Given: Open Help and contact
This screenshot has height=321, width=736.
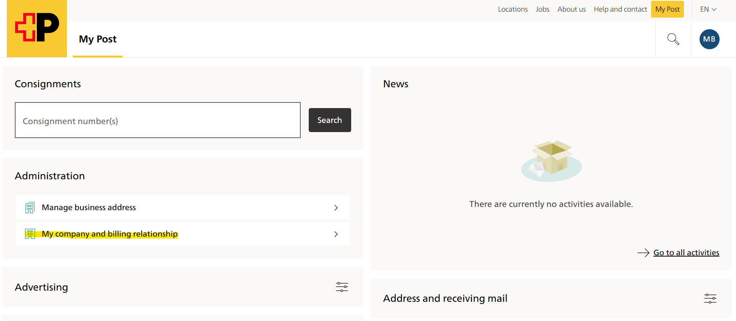Looking at the screenshot, I should click(620, 9).
